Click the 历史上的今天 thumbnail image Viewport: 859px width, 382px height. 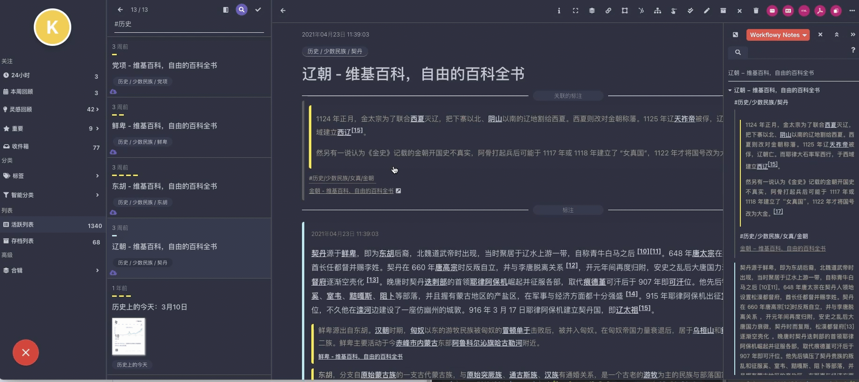click(x=129, y=337)
